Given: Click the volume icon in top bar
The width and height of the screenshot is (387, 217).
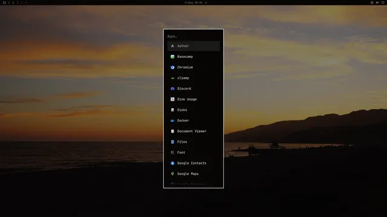Looking at the screenshot, I should (x=377, y=2).
